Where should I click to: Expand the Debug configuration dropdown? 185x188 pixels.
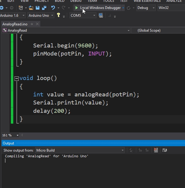pos(146,8)
